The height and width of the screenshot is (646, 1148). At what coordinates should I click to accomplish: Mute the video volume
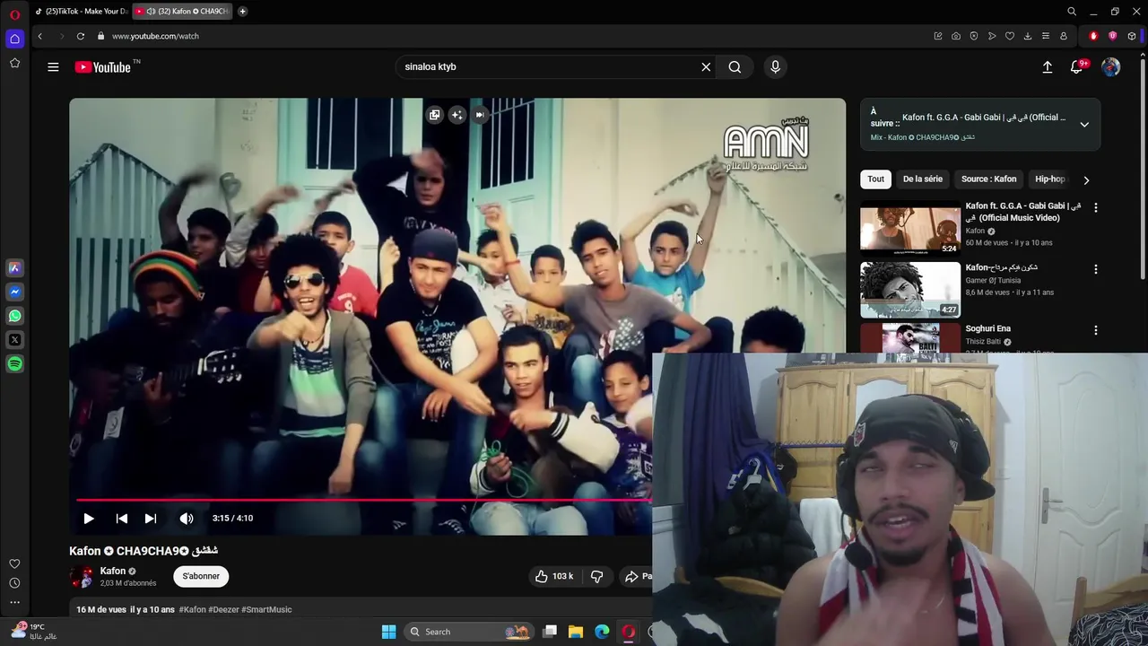click(187, 519)
